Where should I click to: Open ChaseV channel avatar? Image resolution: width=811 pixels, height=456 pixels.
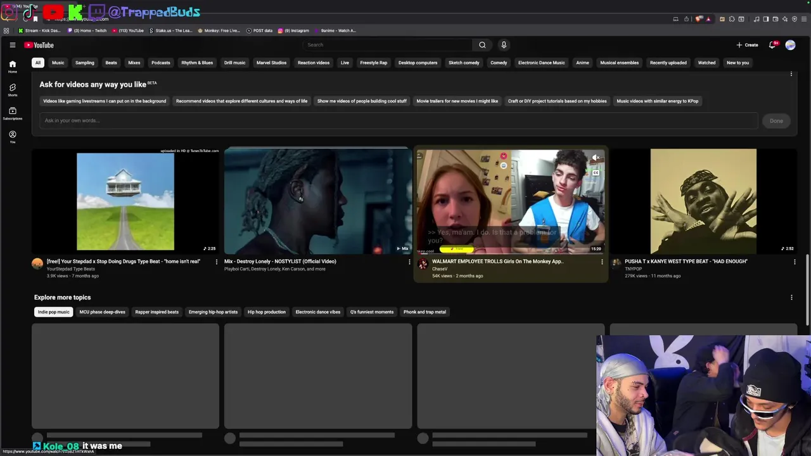click(x=423, y=264)
